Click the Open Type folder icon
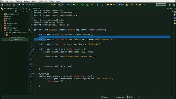This screenshot has height=99, width=176. click(x=108, y=5)
